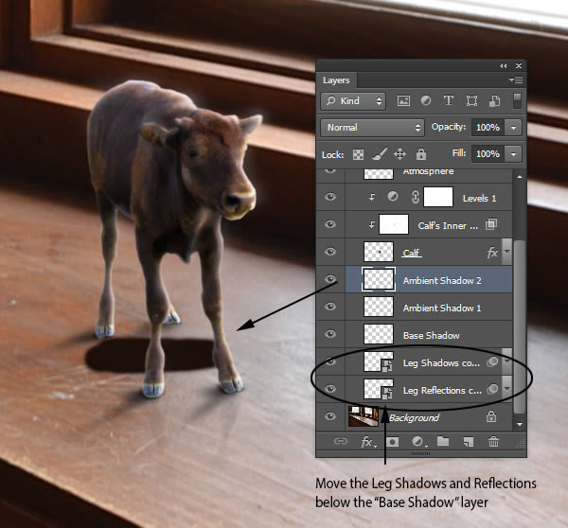
Task: Lock image pixels brush icon
Action: pyautogui.click(x=380, y=154)
